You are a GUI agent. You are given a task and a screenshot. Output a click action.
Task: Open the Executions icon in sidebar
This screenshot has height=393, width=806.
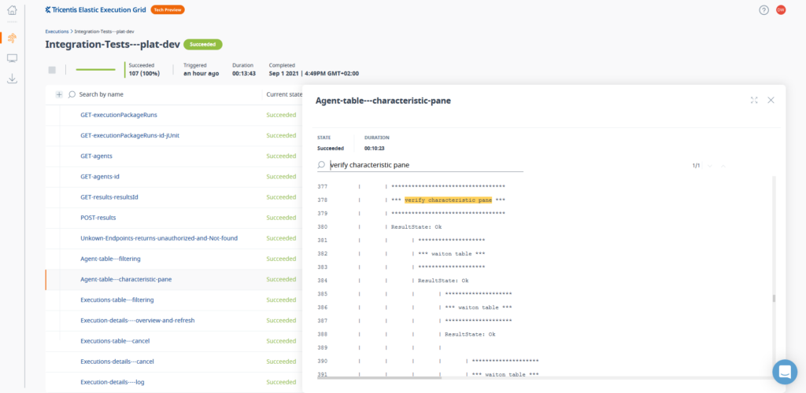13,38
